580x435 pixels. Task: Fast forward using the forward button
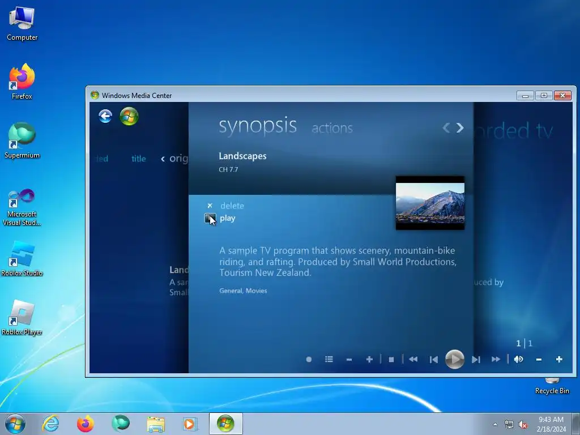click(496, 359)
